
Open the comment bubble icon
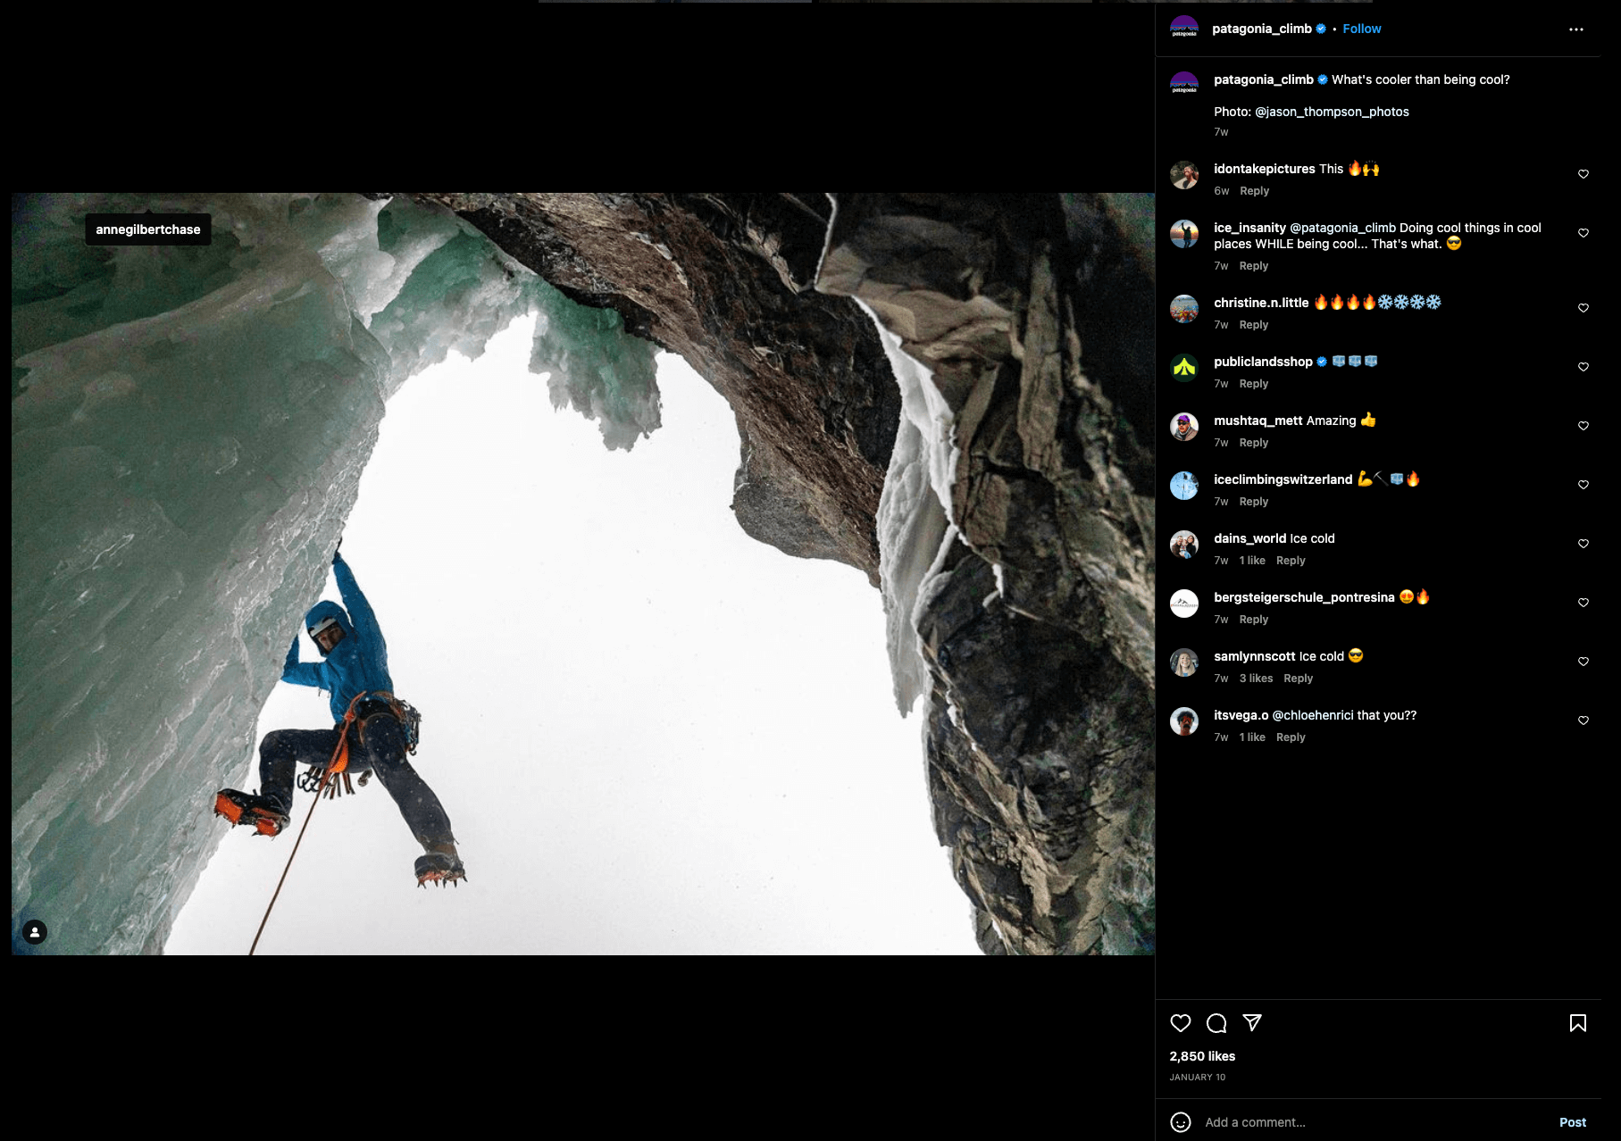coord(1216,1023)
